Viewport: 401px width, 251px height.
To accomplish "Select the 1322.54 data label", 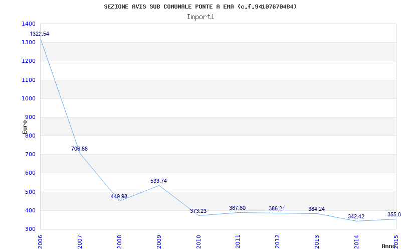I will point(40,34).
